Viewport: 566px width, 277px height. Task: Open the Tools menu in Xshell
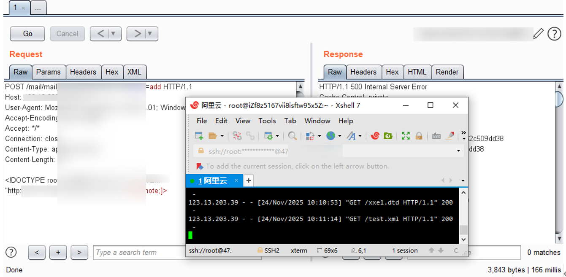coord(267,121)
